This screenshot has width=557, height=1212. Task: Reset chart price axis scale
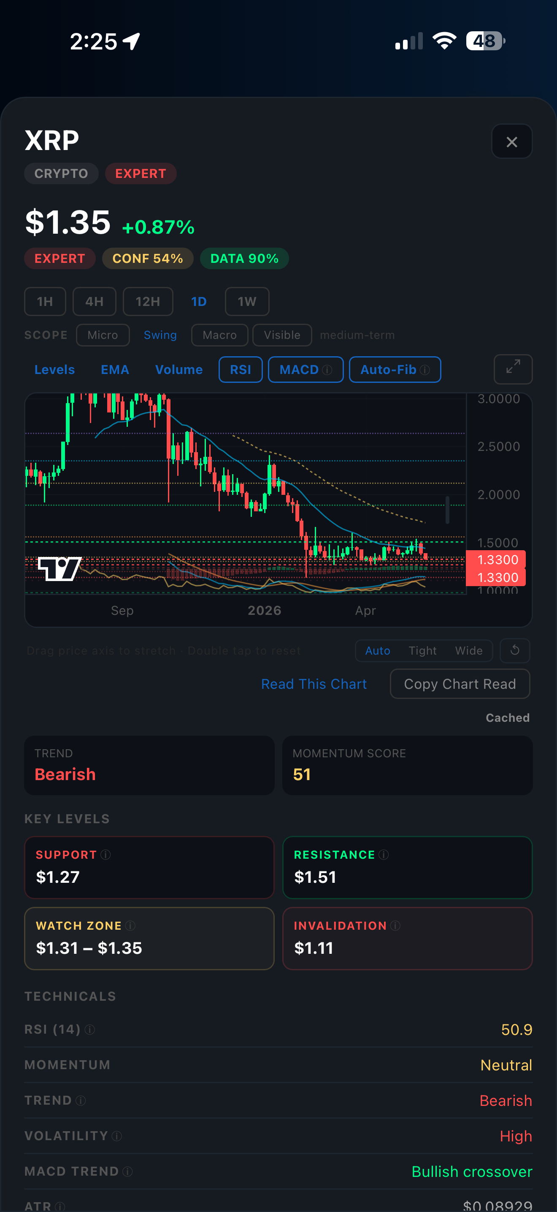click(x=515, y=650)
